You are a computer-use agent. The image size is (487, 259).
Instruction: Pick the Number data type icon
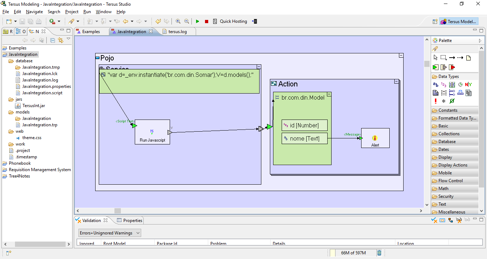444,85
